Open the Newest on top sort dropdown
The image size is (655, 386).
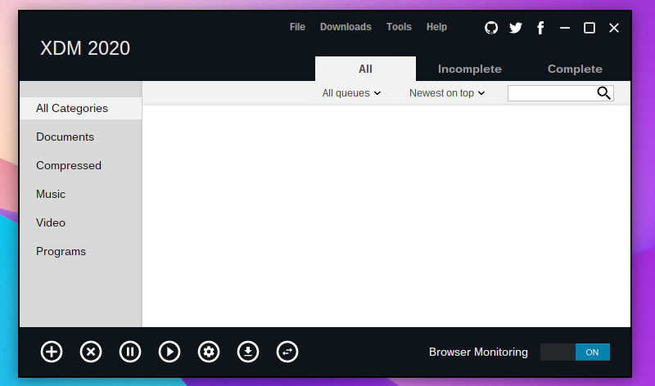click(x=446, y=93)
